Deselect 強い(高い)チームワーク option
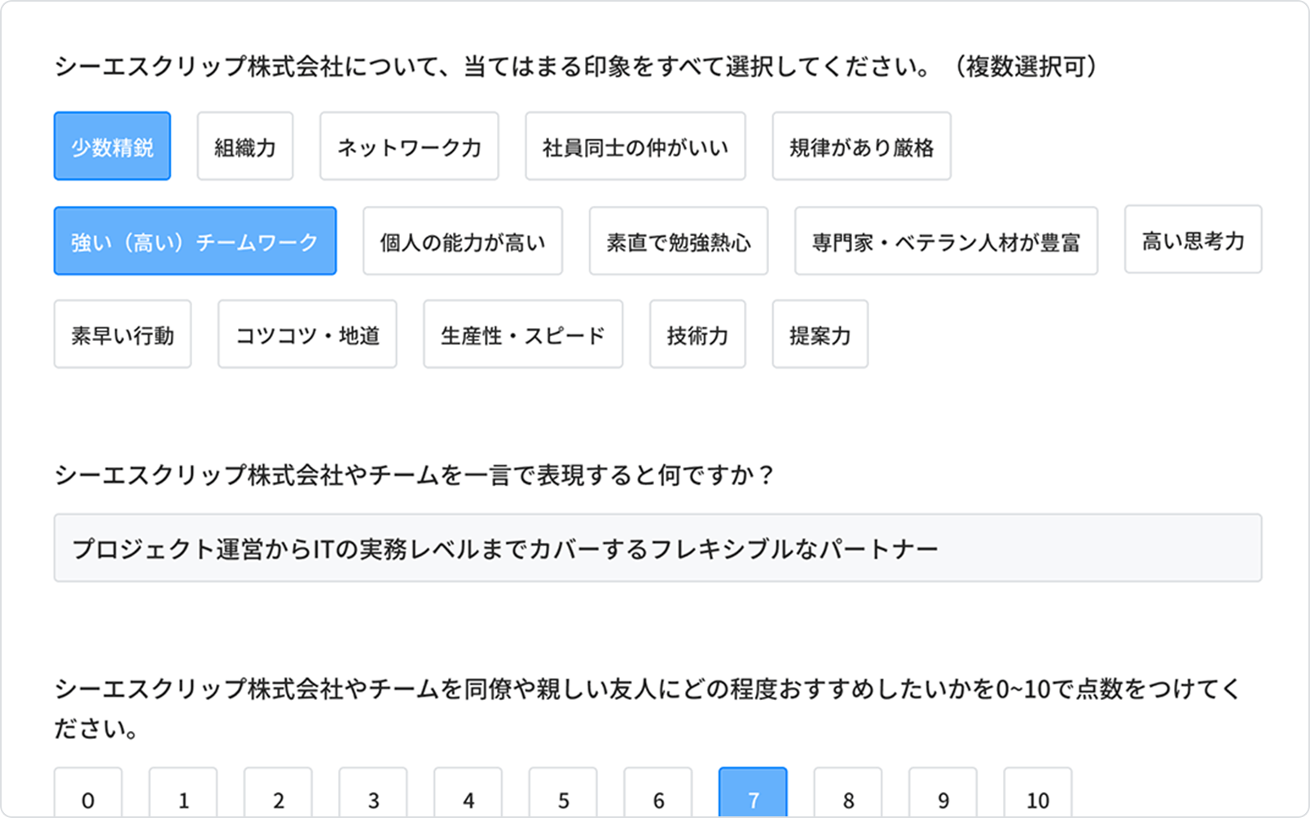This screenshot has width=1310, height=818. 195,241
